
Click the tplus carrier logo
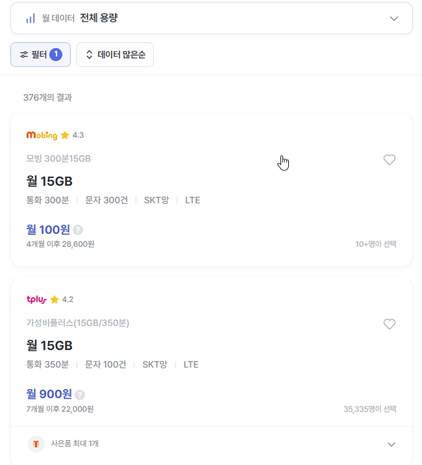36,299
